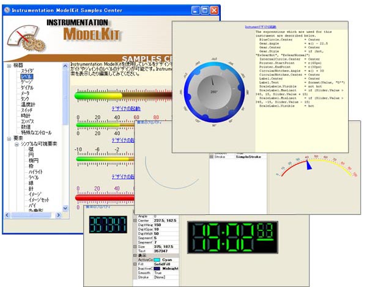Open 要素のプロパティ link above the arc
The width and height of the screenshot is (367, 287).
[x=149, y=122]
